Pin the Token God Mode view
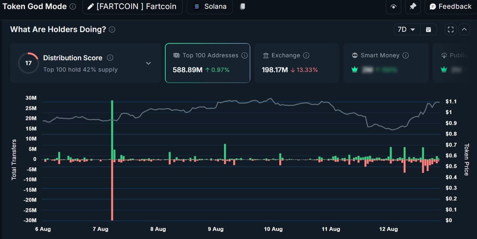This screenshot has height=239, width=477. 413,7
